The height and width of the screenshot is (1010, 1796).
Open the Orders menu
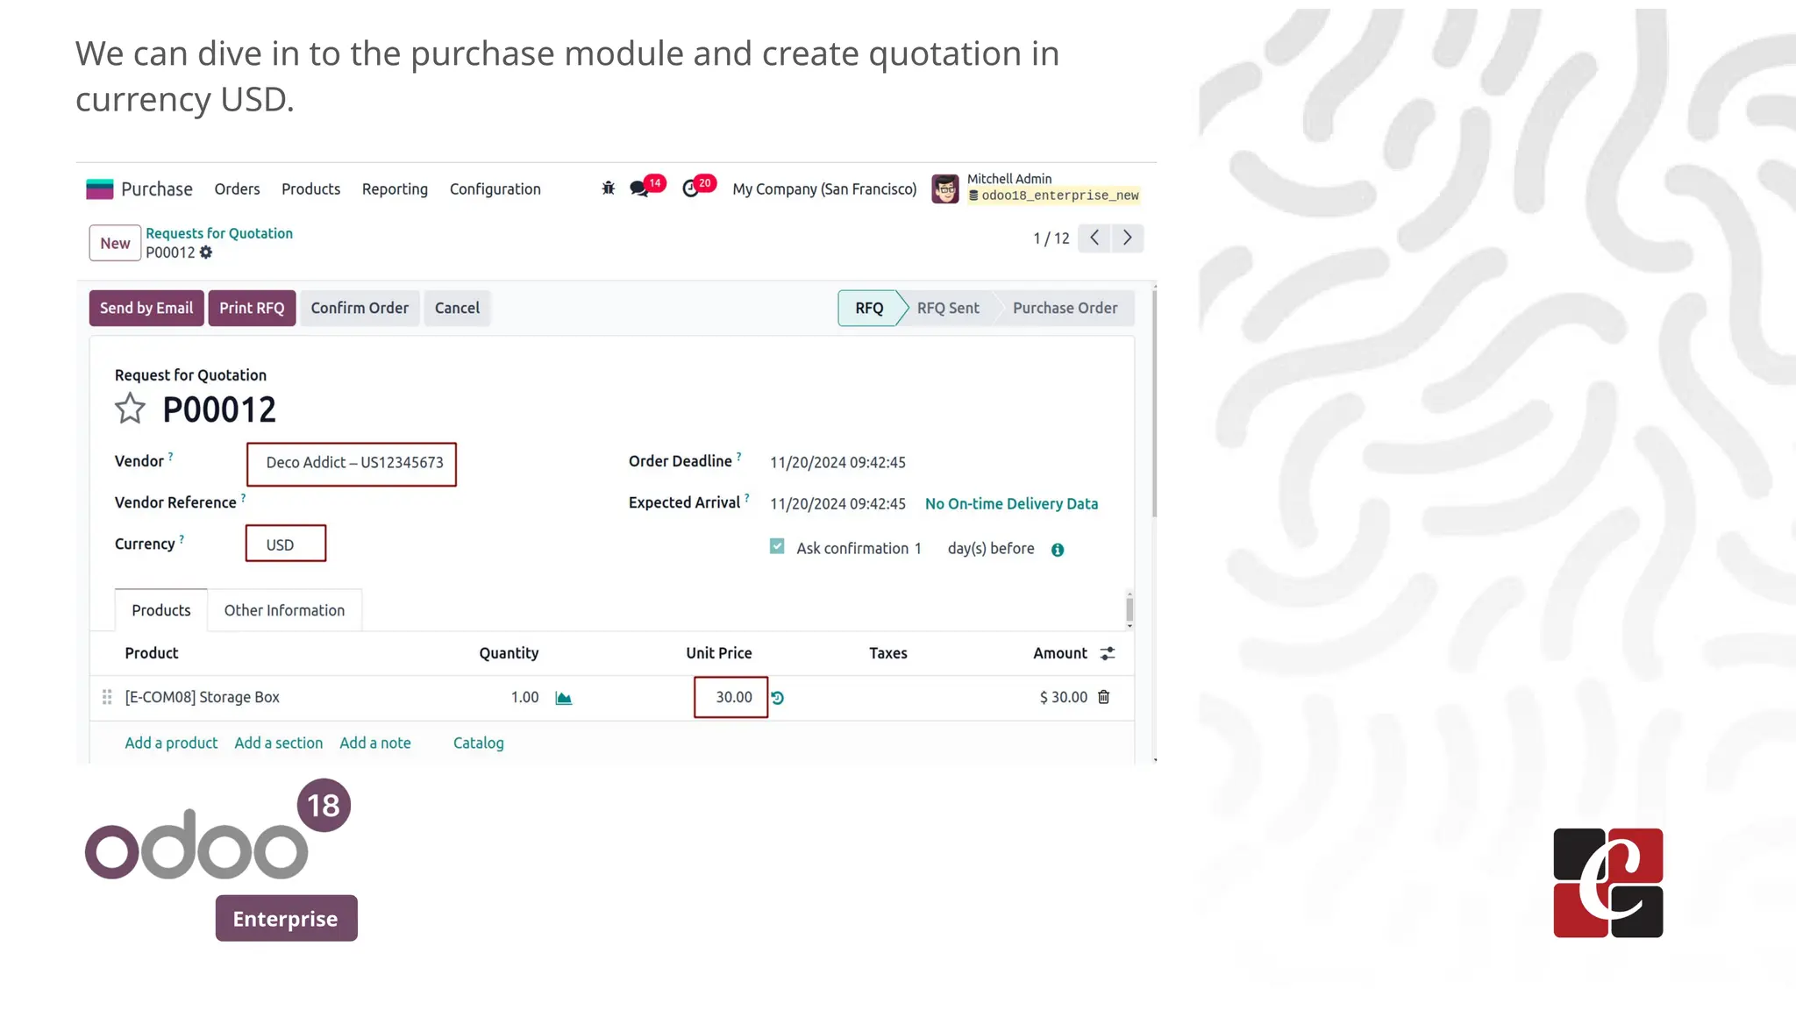(x=237, y=189)
